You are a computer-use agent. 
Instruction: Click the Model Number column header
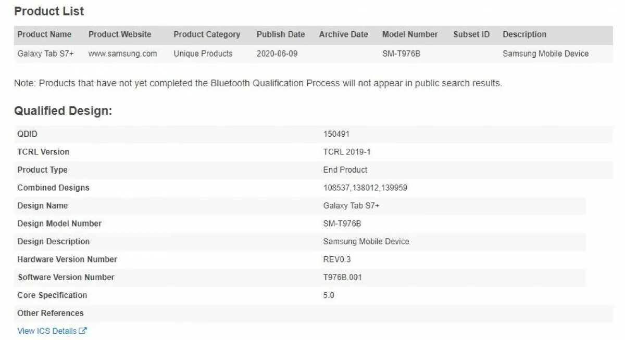(410, 34)
